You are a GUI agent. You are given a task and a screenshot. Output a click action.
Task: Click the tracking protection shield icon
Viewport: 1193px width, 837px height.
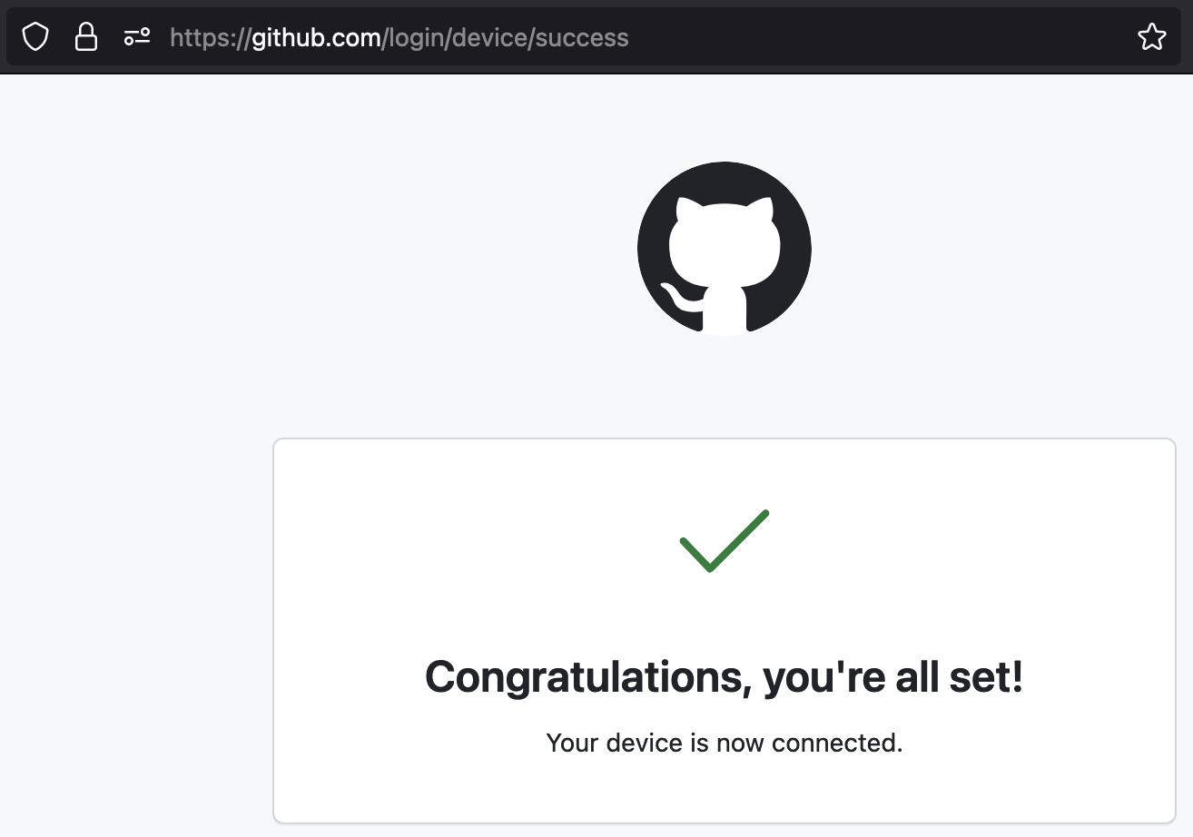point(35,37)
